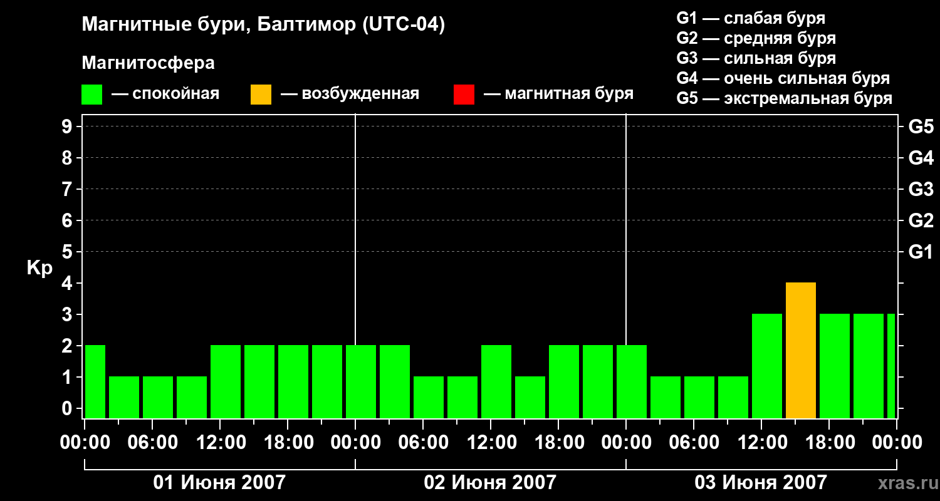The image size is (940, 501).
Task: Click the '06:00' time label above 02 Июня 2007
Action: 423,443
